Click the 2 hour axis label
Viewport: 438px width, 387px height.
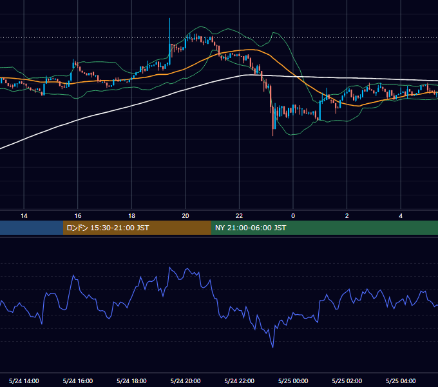(x=347, y=216)
